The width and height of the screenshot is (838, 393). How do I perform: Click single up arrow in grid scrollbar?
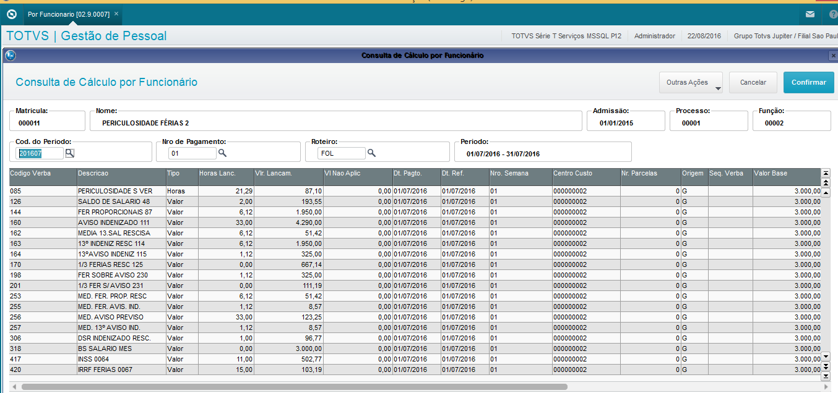point(825,192)
